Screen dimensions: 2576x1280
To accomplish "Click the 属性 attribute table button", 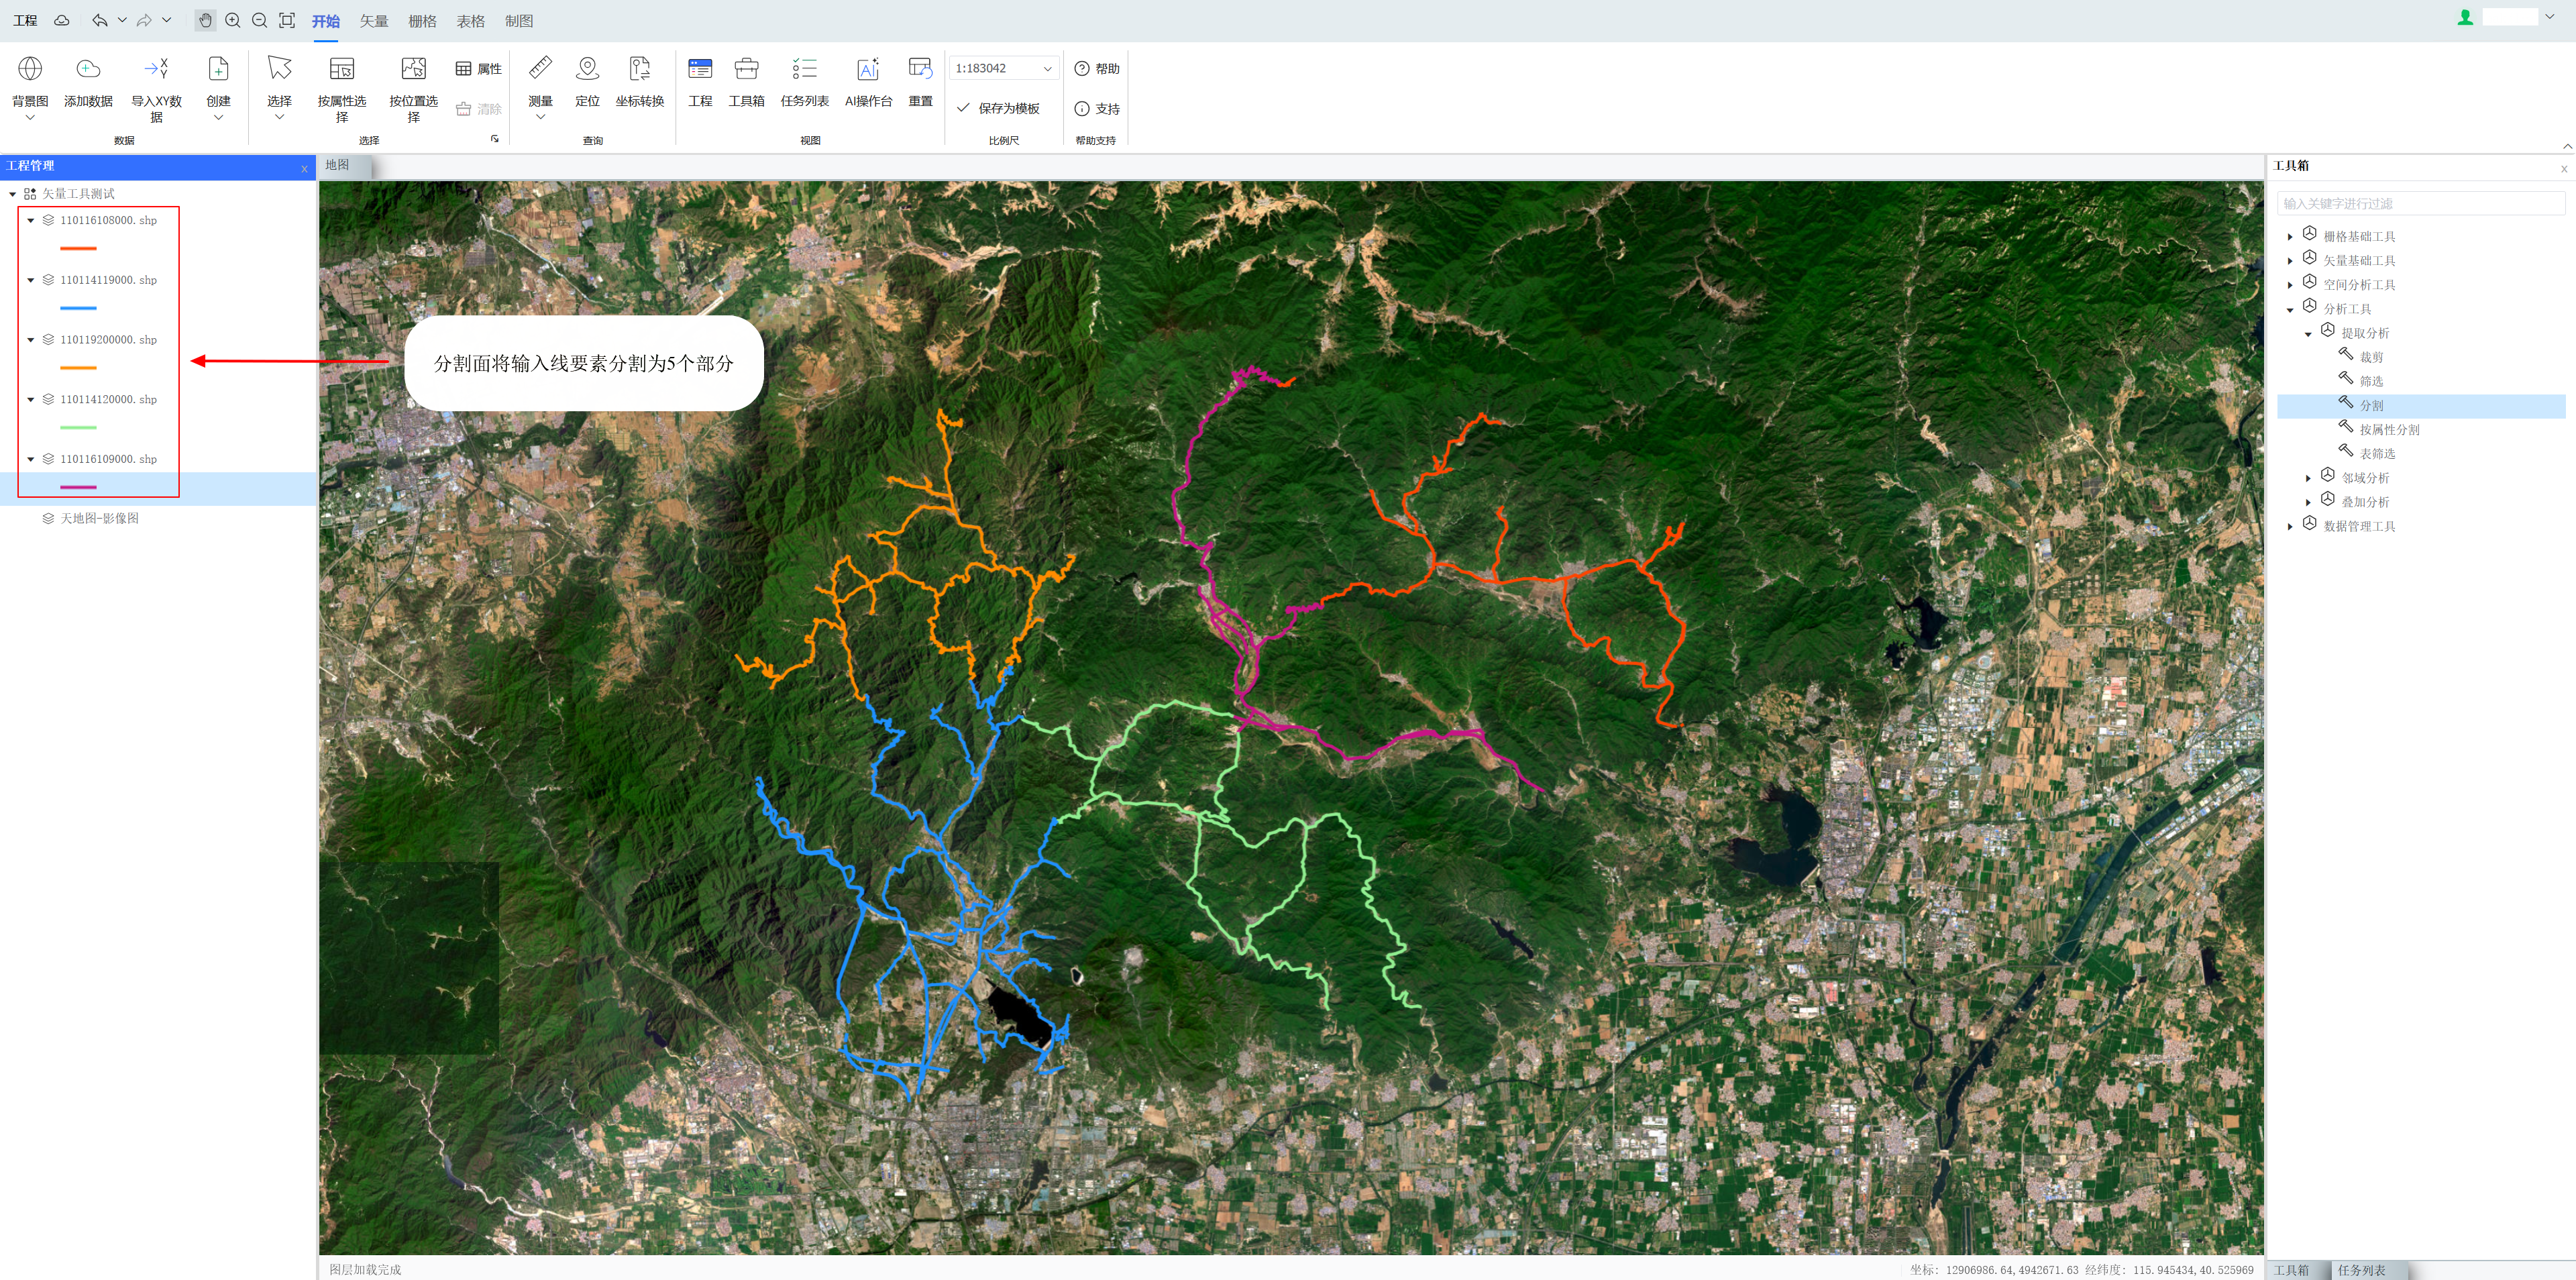I will (x=478, y=69).
